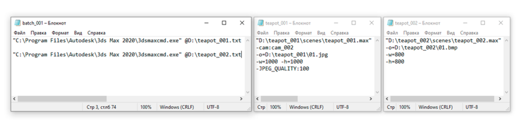Close the batch_001 Notepad window
This screenshot has height=135, width=522.
[x=242, y=23]
